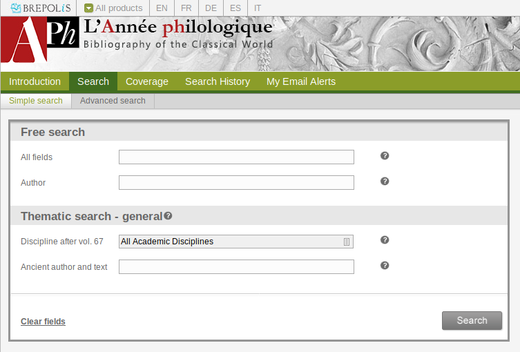The width and height of the screenshot is (520, 352).
Task: Click the list icon in Discipline field
Action: click(347, 242)
